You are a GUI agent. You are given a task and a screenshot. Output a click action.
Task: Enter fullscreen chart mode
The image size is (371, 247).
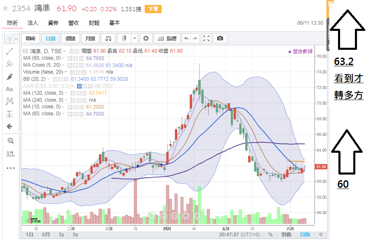tap(207, 38)
